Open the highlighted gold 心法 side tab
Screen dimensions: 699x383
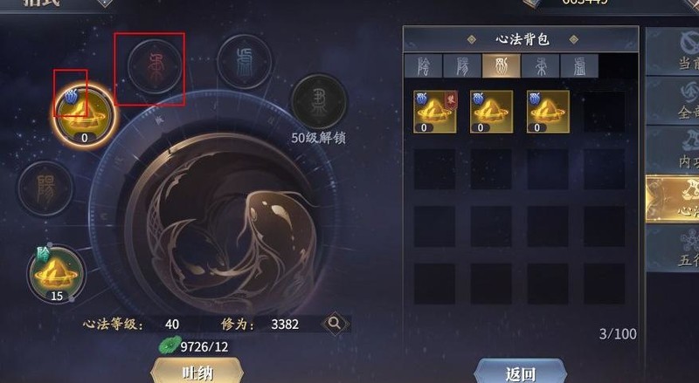click(x=673, y=199)
